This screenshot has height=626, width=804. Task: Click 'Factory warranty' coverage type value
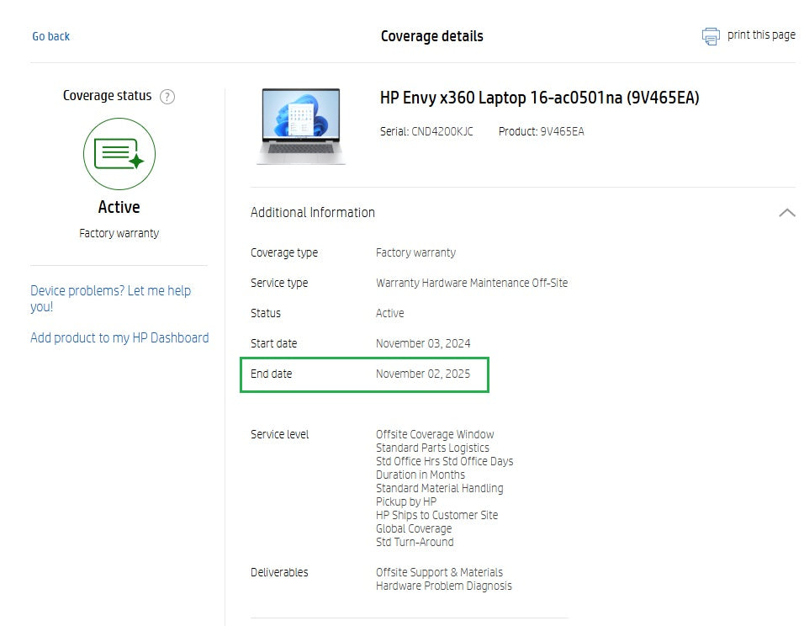click(415, 252)
